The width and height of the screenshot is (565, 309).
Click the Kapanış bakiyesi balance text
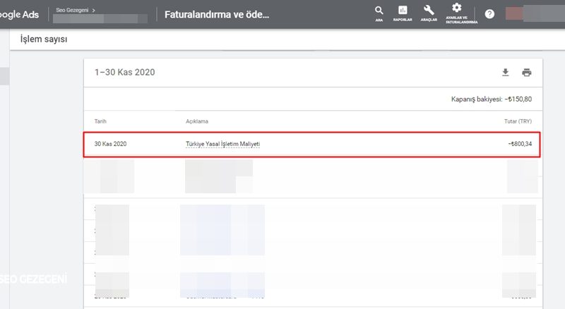491,99
